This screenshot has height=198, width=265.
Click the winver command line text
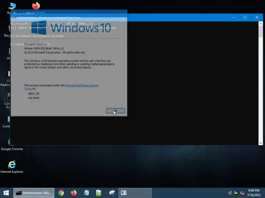tap(37, 36)
